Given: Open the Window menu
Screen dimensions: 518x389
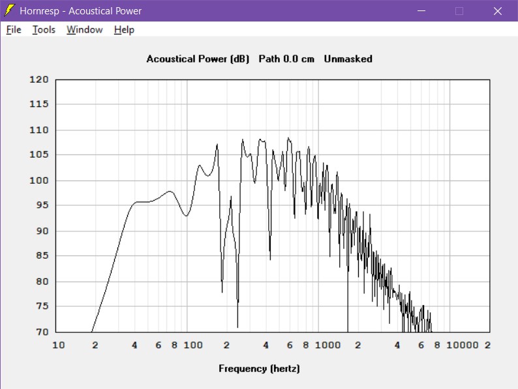Looking at the screenshot, I should tap(85, 30).
